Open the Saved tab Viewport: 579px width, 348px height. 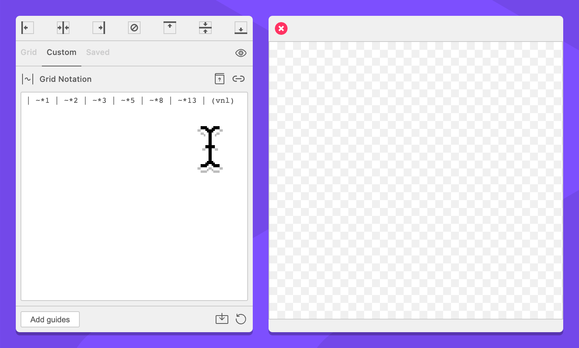tap(98, 52)
